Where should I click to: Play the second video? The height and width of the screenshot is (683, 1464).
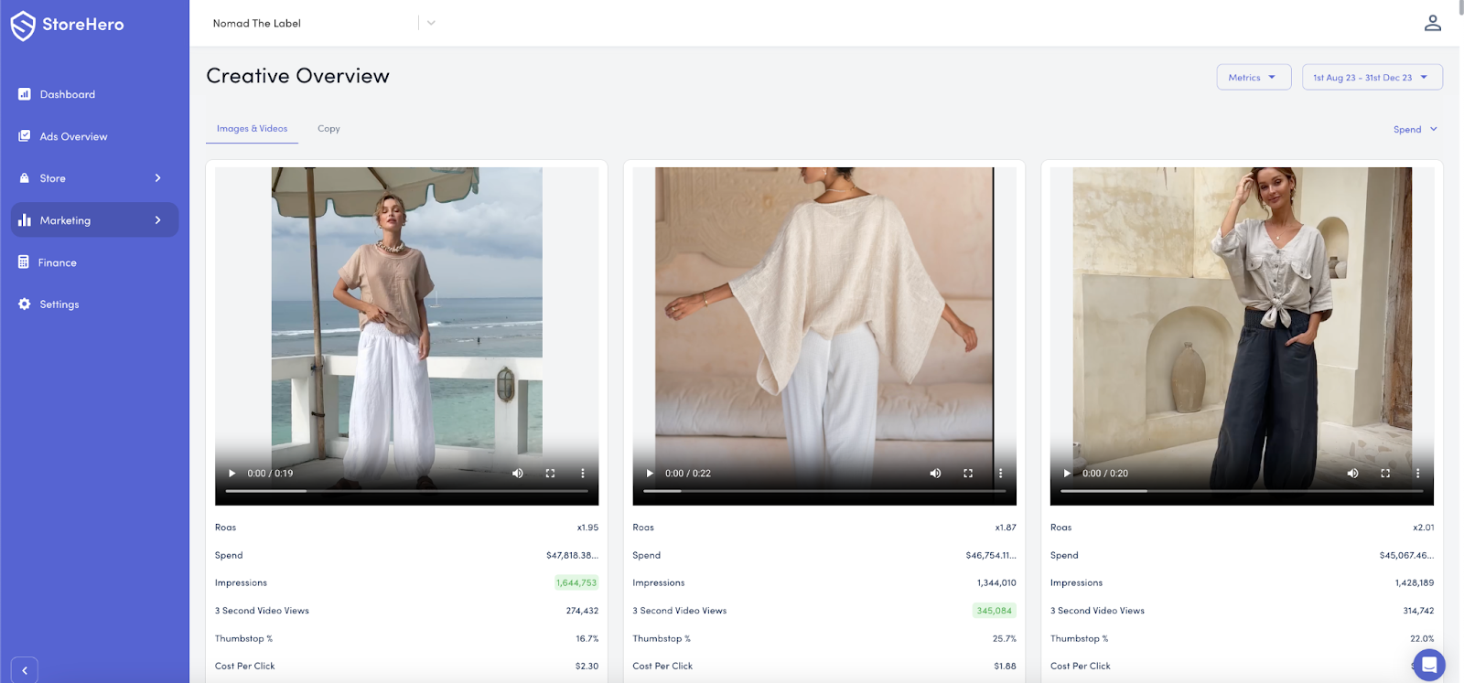pos(650,474)
